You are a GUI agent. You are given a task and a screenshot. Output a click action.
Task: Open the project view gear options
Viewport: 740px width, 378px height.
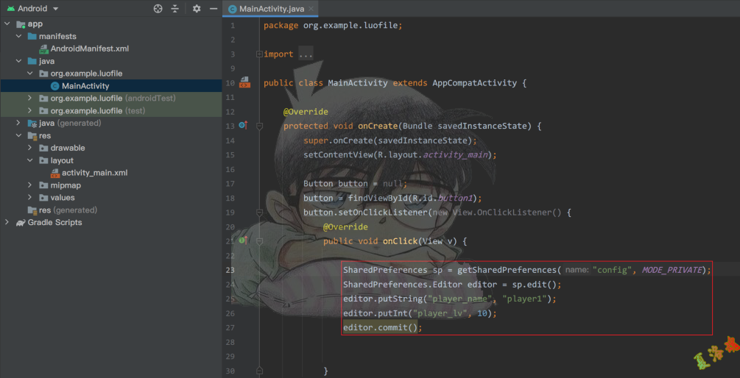197,9
